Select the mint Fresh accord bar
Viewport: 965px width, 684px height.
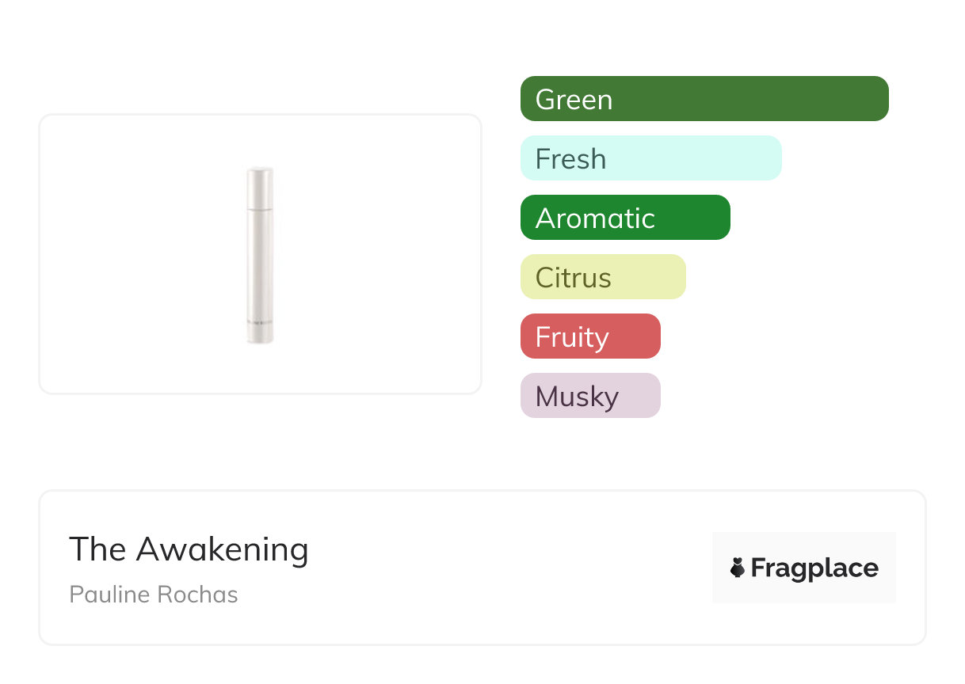coord(650,158)
